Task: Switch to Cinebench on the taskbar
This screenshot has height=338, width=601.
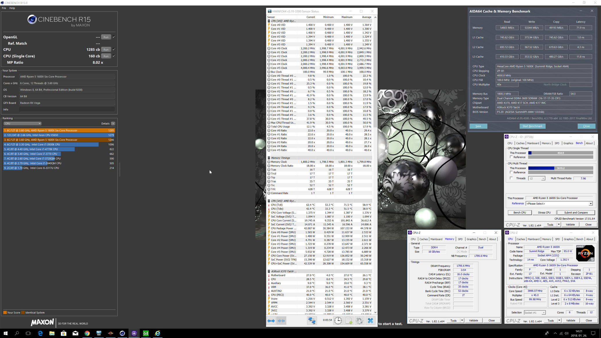Action: point(122,333)
